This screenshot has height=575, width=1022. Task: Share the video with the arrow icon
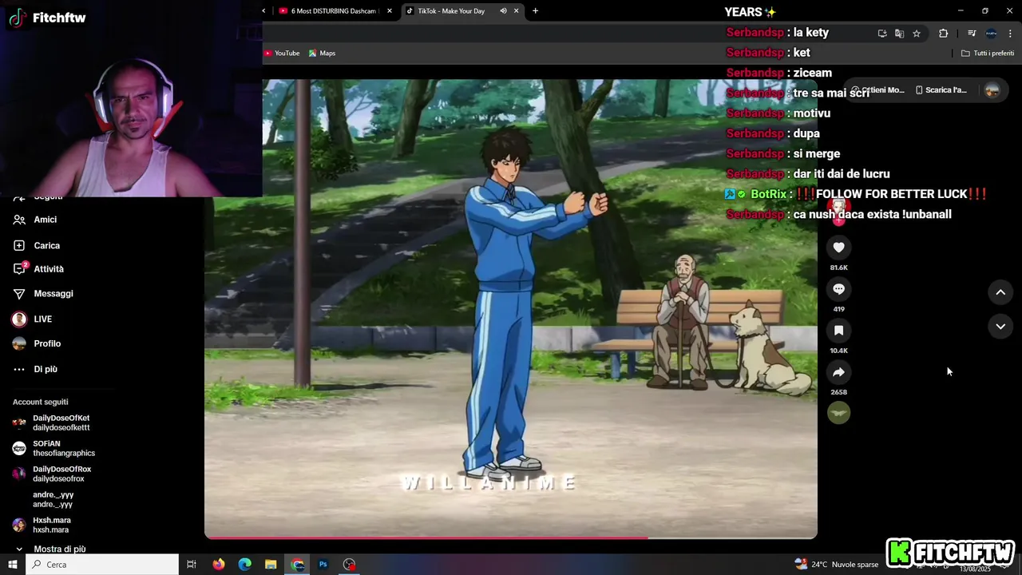tap(838, 372)
